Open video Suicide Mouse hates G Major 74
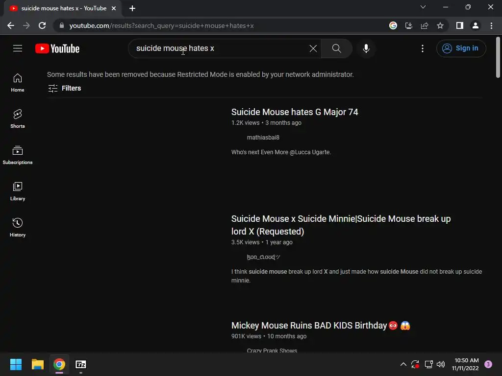Screen dimensions: 502x376 pyautogui.click(x=295, y=112)
